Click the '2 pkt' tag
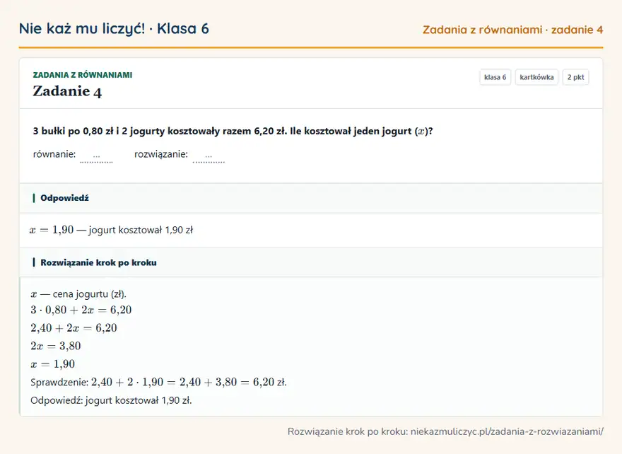 [575, 77]
